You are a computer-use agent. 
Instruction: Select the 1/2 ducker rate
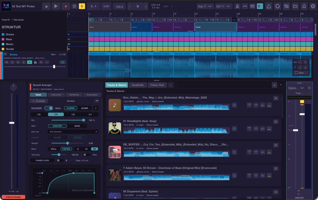click(73, 115)
